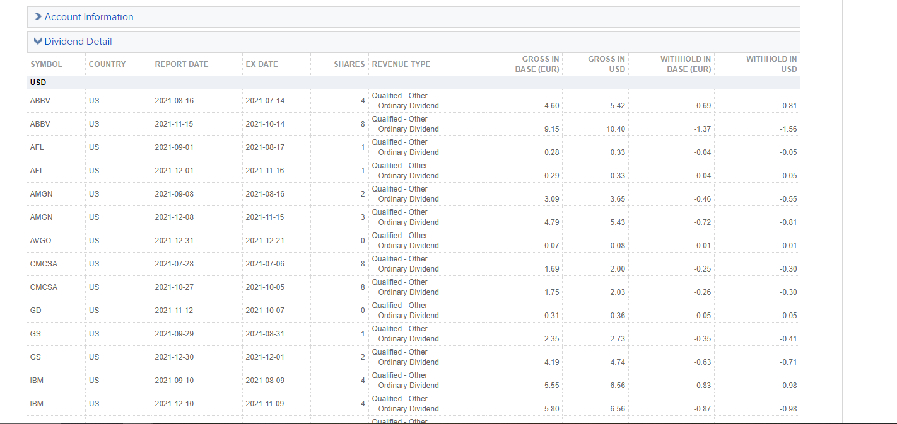Click AFL symbol in 2021-12-01 row
Screen dimensions: 897x424
tap(37, 171)
